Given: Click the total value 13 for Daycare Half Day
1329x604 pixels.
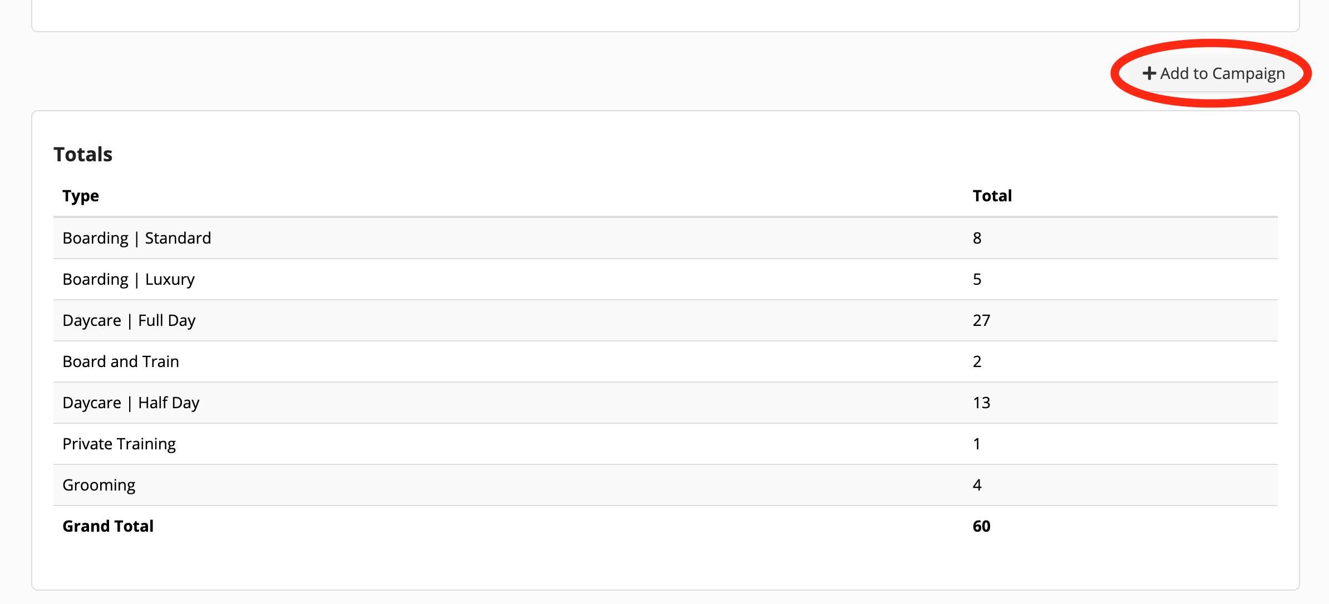Looking at the screenshot, I should coord(982,402).
